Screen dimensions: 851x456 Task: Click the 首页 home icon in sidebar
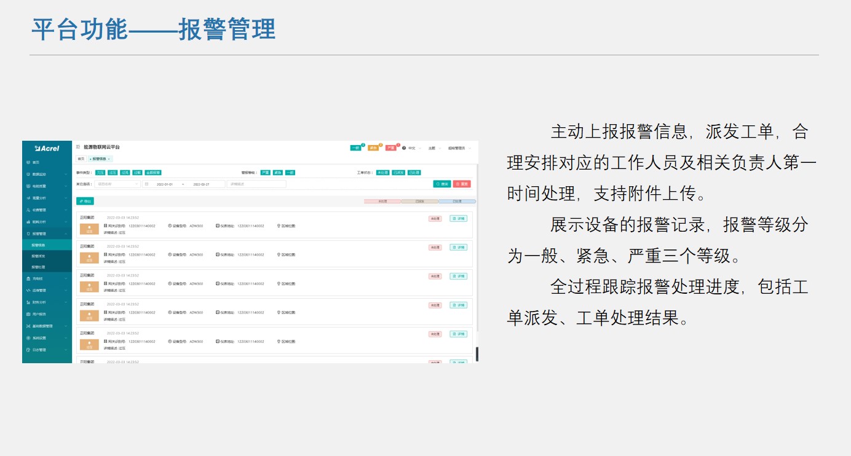click(28, 162)
